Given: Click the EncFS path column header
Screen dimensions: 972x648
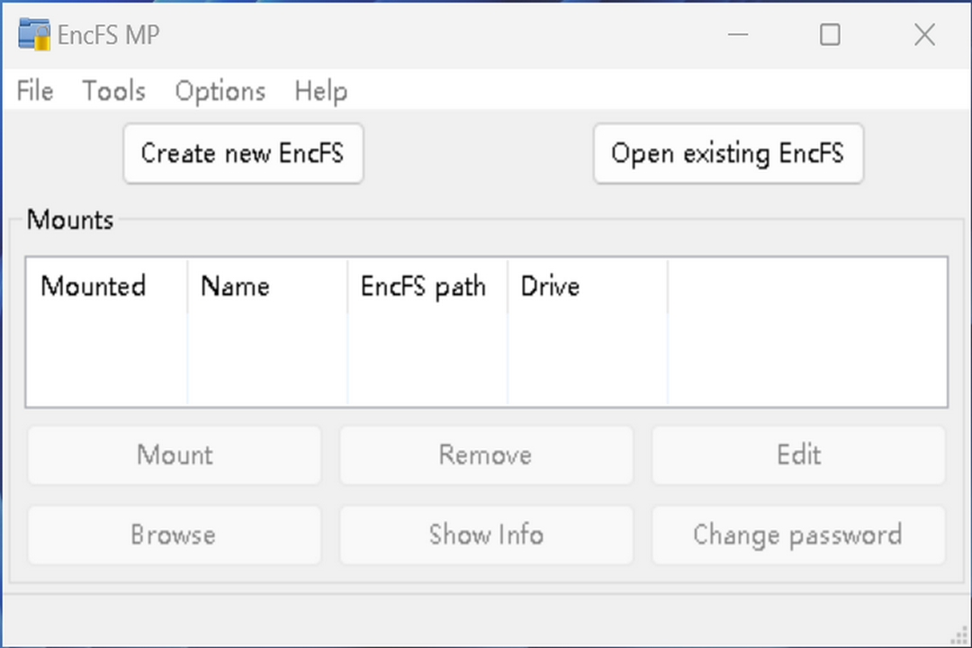Looking at the screenshot, I should coord(424,286).
